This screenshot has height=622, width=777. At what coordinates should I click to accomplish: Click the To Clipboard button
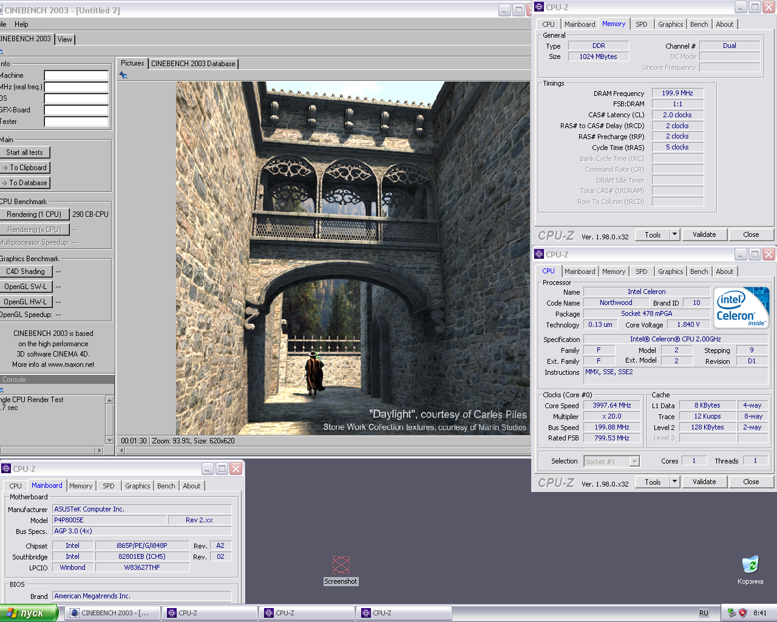(x=25, y=168)
